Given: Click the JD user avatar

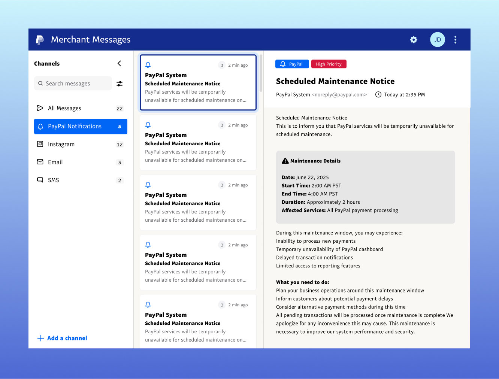Looking at the screenshot, I should click(437, 40).
